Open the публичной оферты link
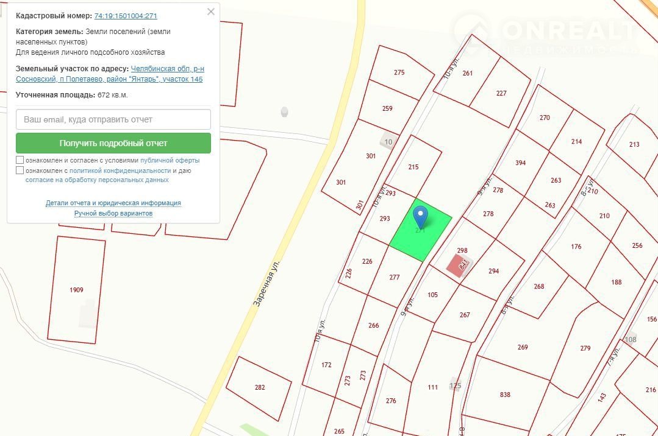This screenshot has height=436, width=658. 170,160
